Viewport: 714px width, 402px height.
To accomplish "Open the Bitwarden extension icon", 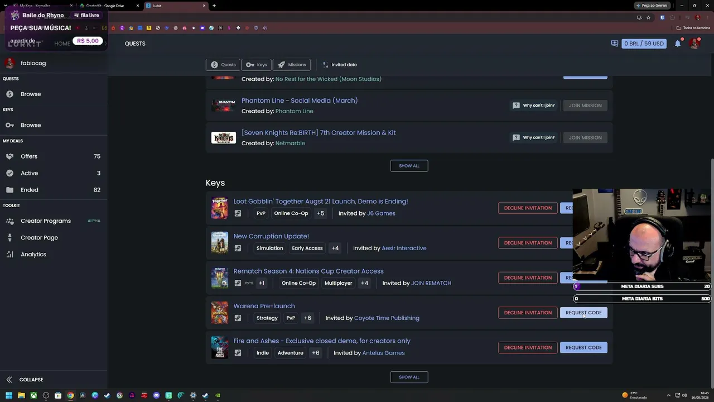I will click(662, 17).
